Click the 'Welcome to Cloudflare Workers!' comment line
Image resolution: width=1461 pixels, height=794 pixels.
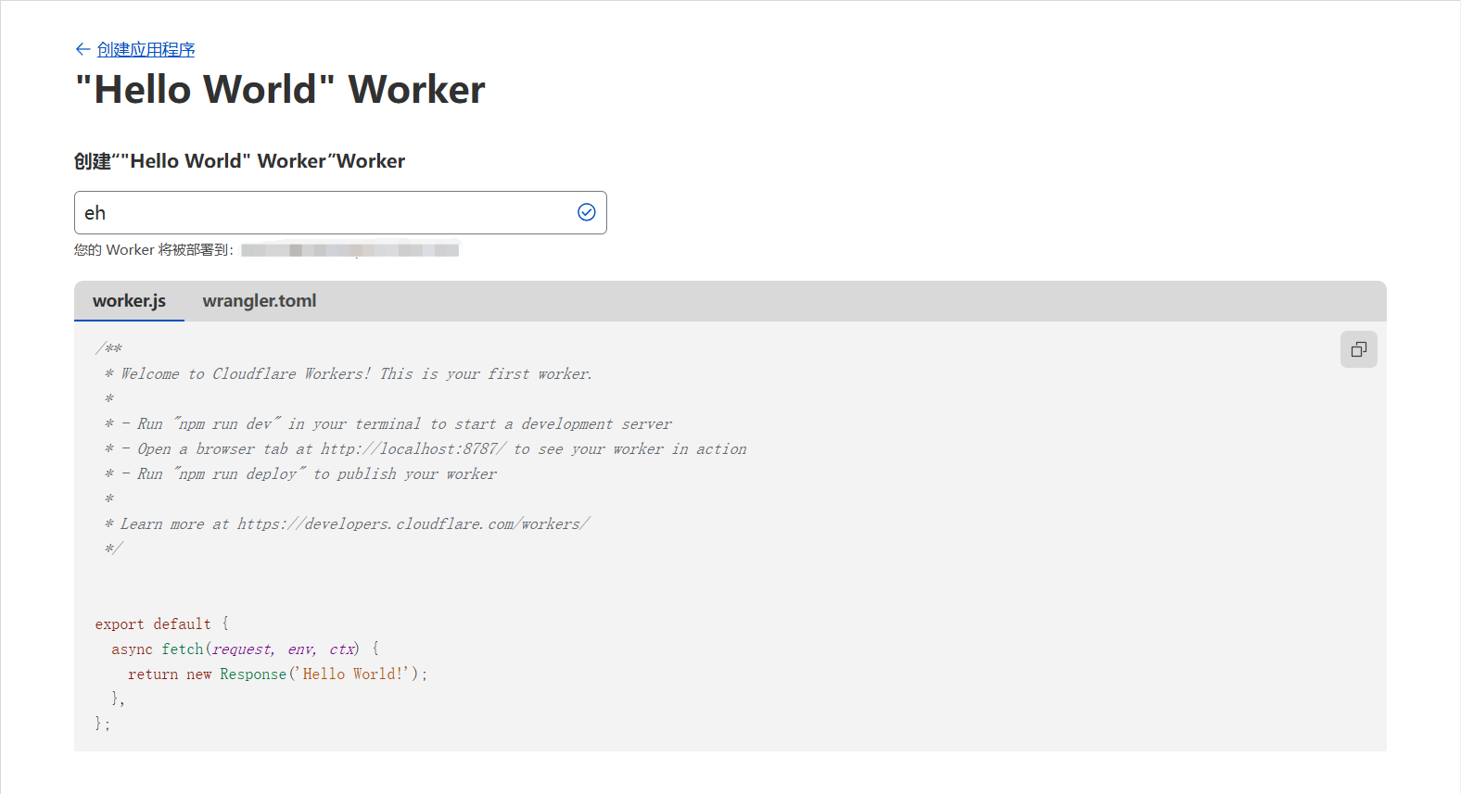(x=349, y=374)
